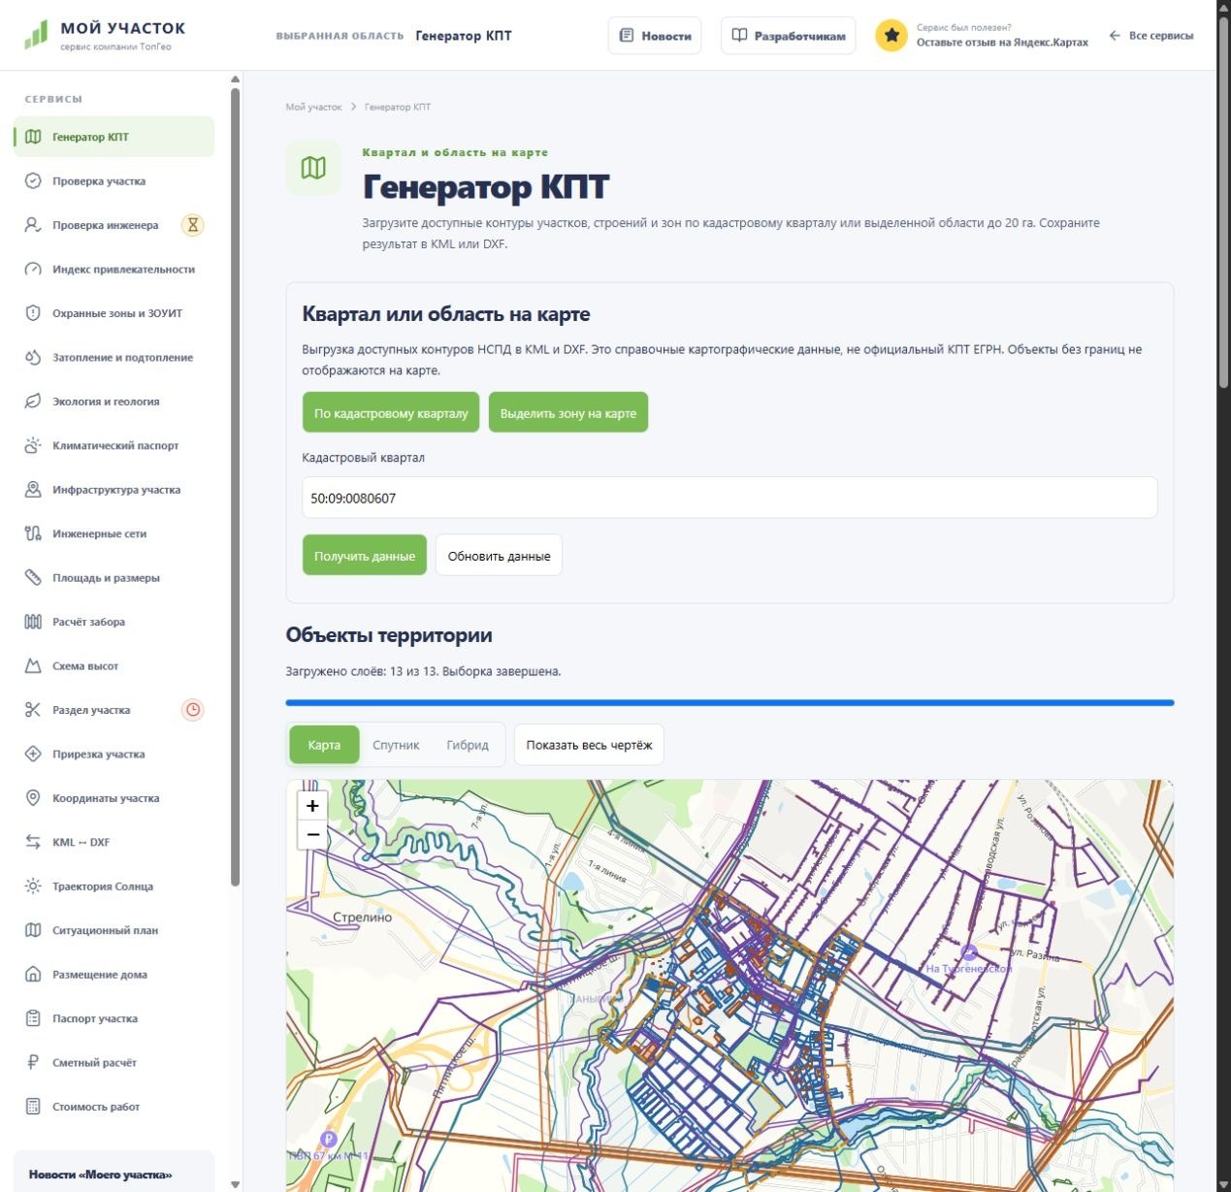This screenshot has width=1231, height=1192.
Task: Click Оставьте отзыв на Яндекс.Картах link
Action: click(x=1002, y=43)
